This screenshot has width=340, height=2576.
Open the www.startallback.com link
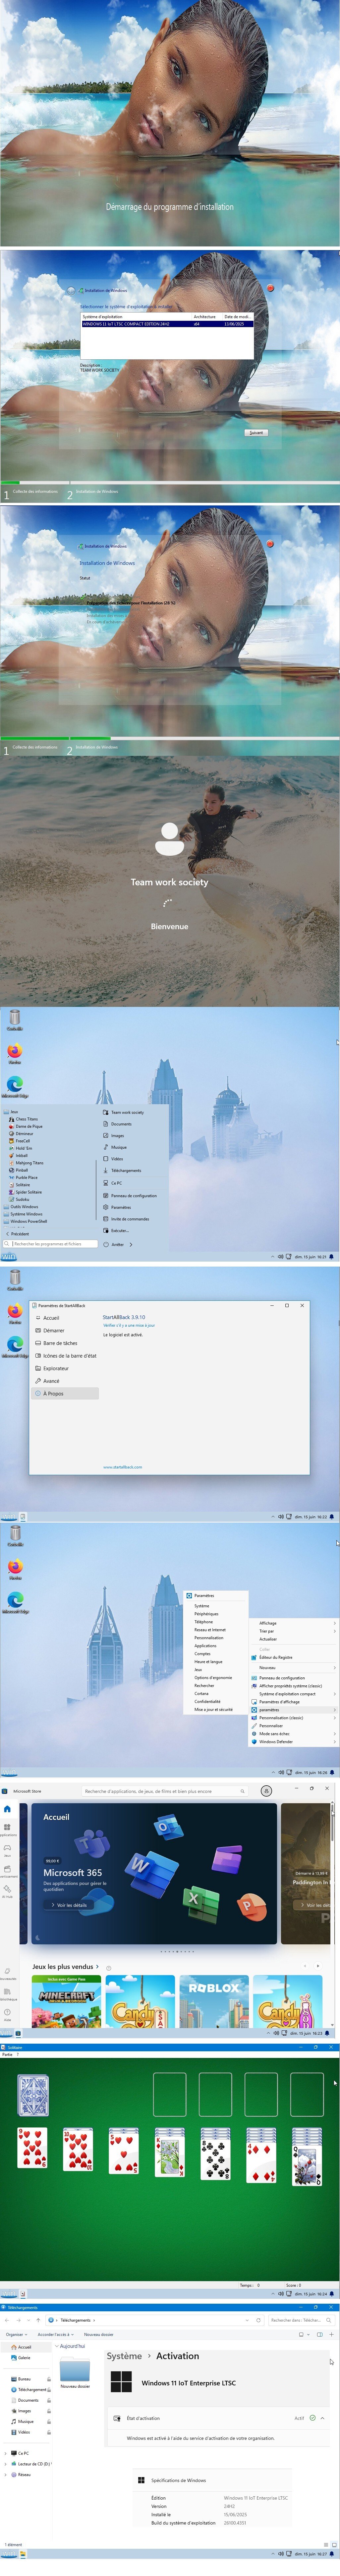click(x=123, y=1467)
